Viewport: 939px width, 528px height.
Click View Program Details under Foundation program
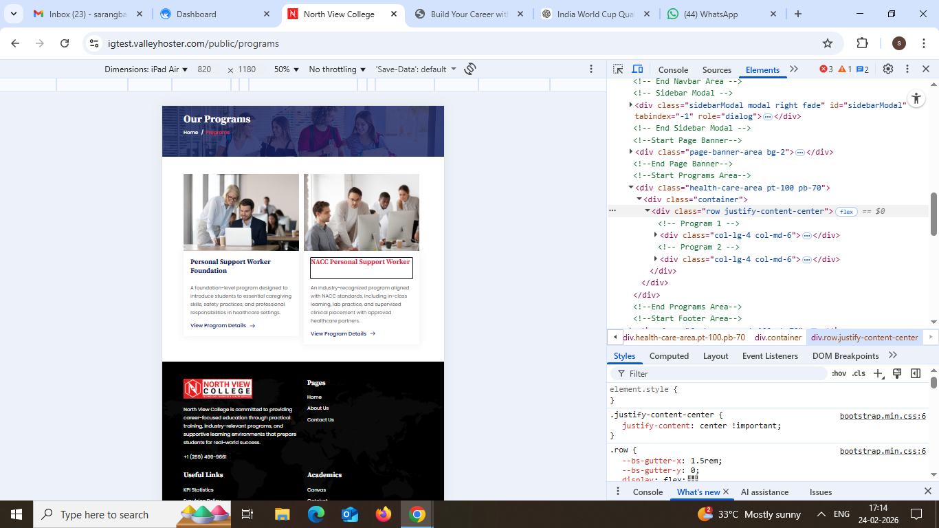[x=223, y=326]
